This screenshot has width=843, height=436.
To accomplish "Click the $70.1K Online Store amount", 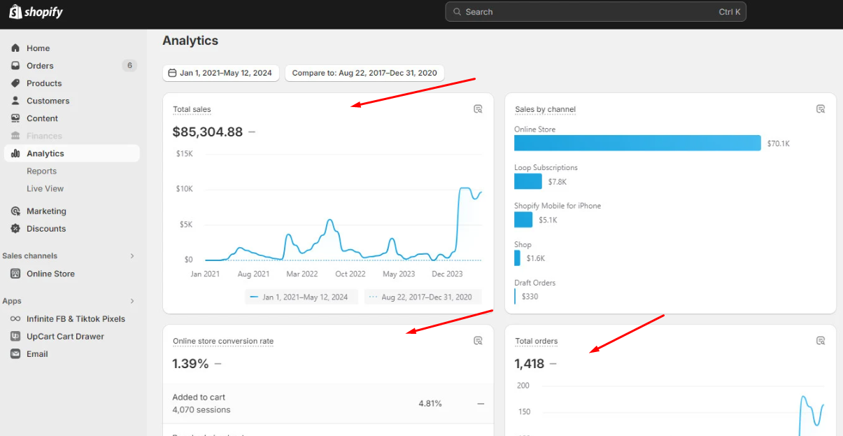I will point(779,143).
